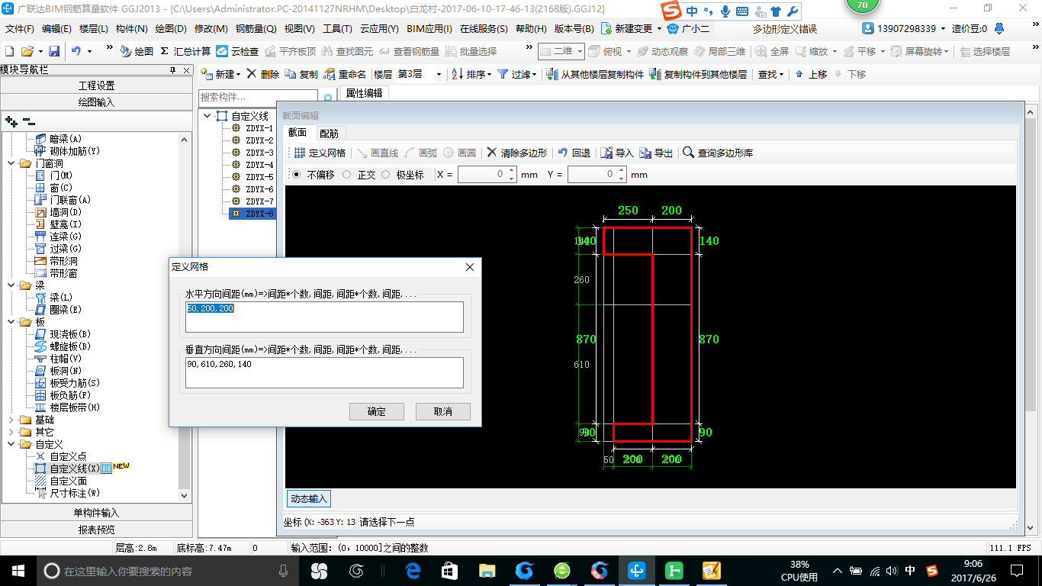Open the 报表预览 panel
The image size is (1042, 586).
(x=96, y=530)
